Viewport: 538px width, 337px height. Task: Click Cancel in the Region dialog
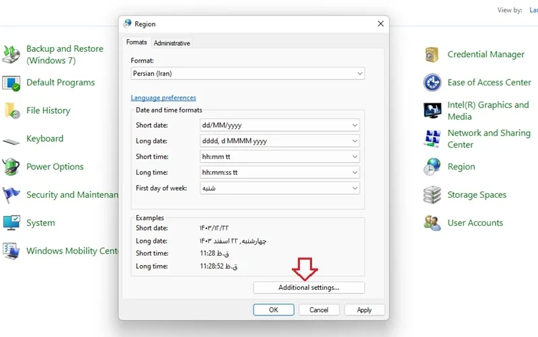coord(319,310)
